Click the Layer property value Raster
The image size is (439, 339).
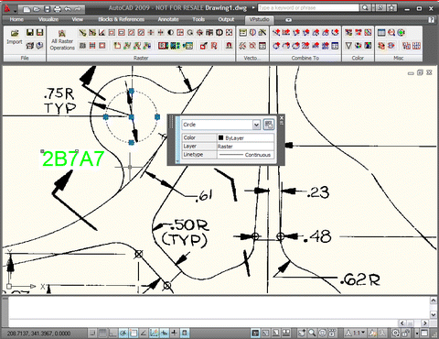(245, 147)
